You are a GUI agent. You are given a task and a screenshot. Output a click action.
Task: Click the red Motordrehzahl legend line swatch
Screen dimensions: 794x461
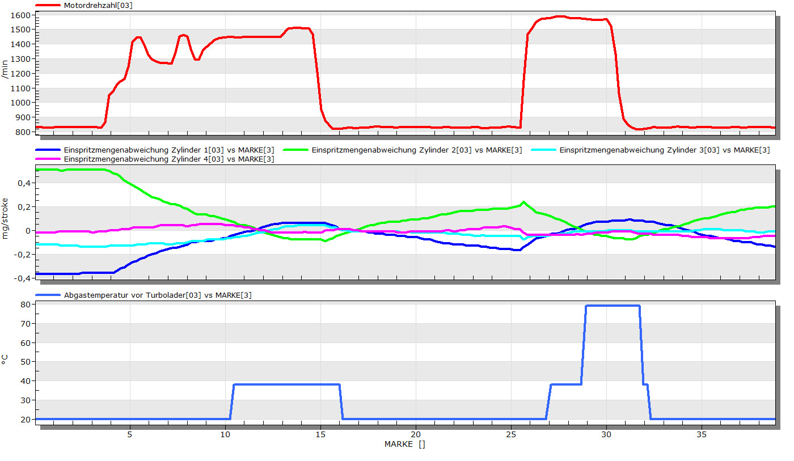click(x=48, y=5)
